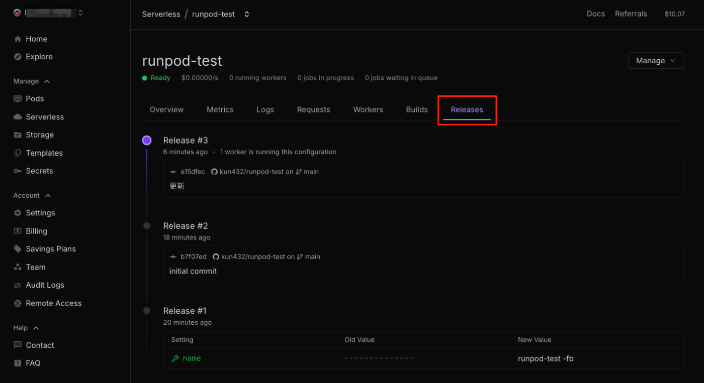Go to Home in sidebar
Screen dimensions: 704x383
point(36,39)
